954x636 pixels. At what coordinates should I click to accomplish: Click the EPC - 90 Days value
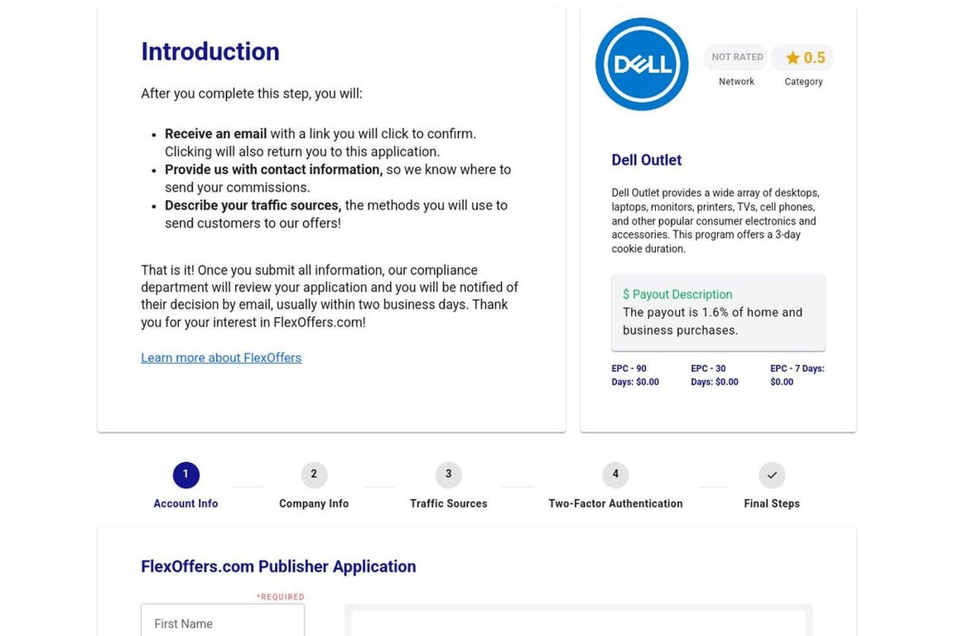tap(635, 375)
